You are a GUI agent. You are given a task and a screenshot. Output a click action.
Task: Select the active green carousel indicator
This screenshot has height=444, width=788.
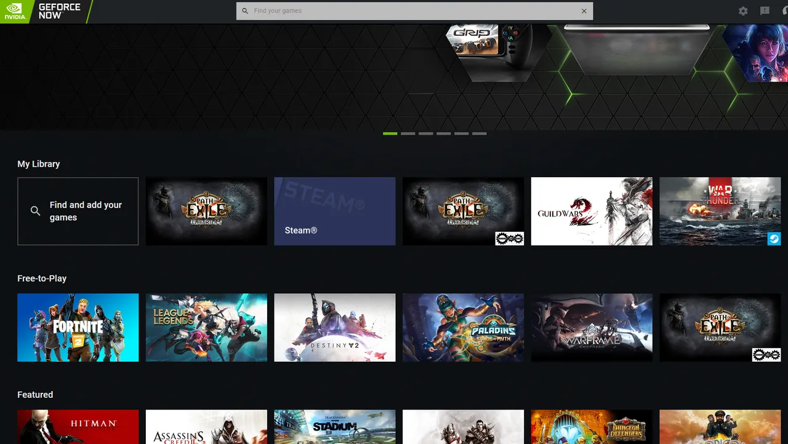click(390, 133)
